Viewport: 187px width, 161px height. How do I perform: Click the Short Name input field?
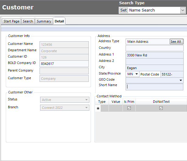click(x=154, y=87)
